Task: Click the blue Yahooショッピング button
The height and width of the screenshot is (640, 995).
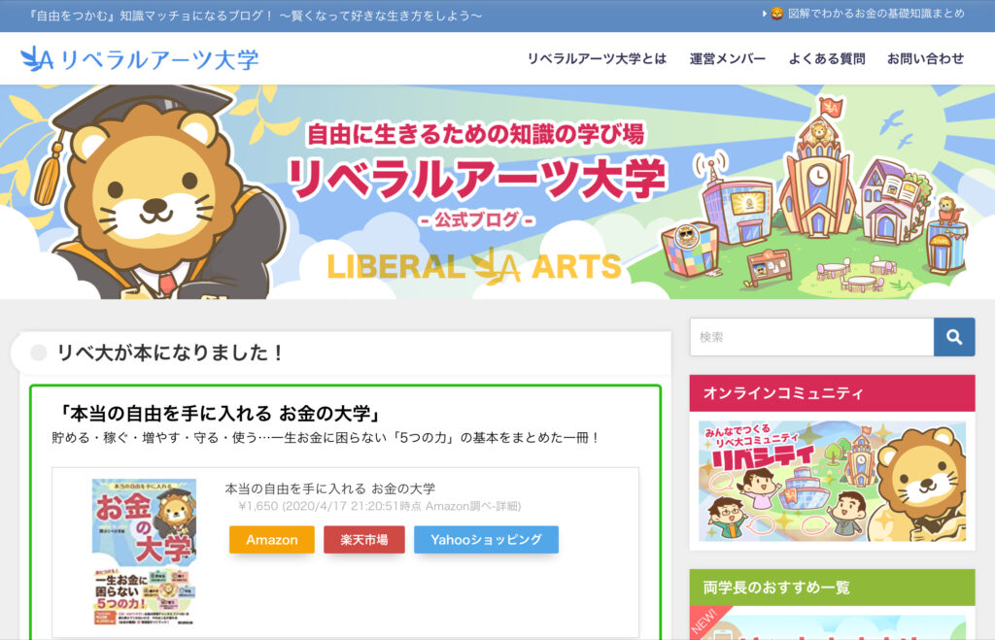Action: [486, 540]
